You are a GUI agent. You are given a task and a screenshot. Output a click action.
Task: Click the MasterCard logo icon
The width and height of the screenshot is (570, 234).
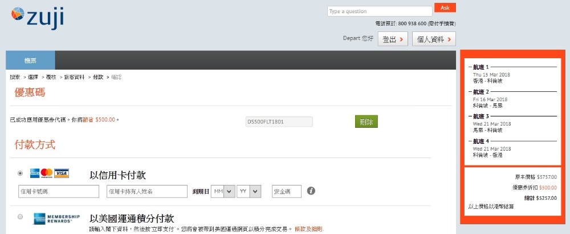click(x=47, y=173)
